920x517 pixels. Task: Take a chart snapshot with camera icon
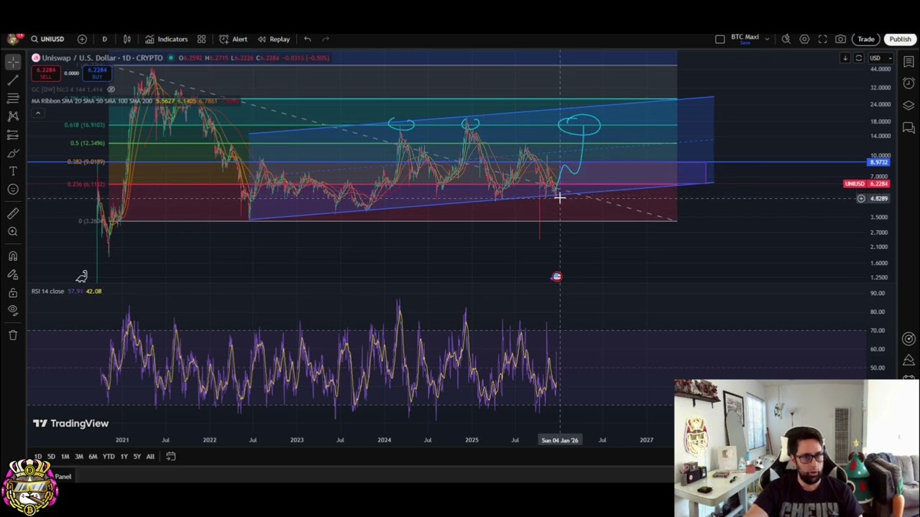tap(840, 39)
